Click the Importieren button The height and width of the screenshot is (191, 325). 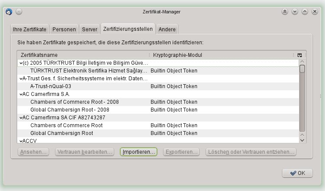pyautogui.click(x=139, y=152)
